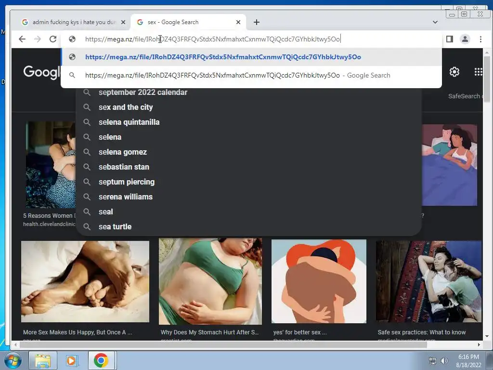The image size is (493, 370).
Task: Open File Explorer from the taskbar
Action: click(43, 360)
